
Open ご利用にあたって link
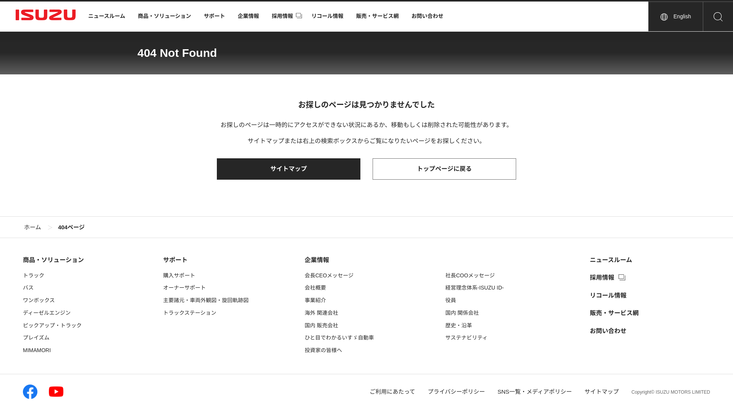point(392,392)
